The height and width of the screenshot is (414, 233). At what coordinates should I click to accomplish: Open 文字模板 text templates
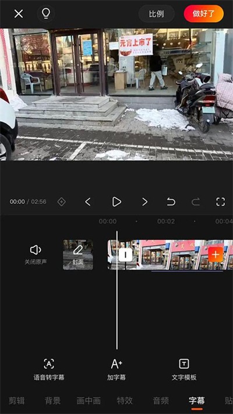coord(184,369)
